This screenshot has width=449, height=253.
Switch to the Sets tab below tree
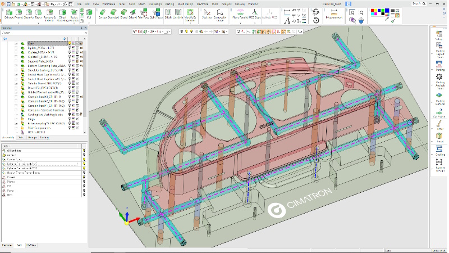[21, 138]
